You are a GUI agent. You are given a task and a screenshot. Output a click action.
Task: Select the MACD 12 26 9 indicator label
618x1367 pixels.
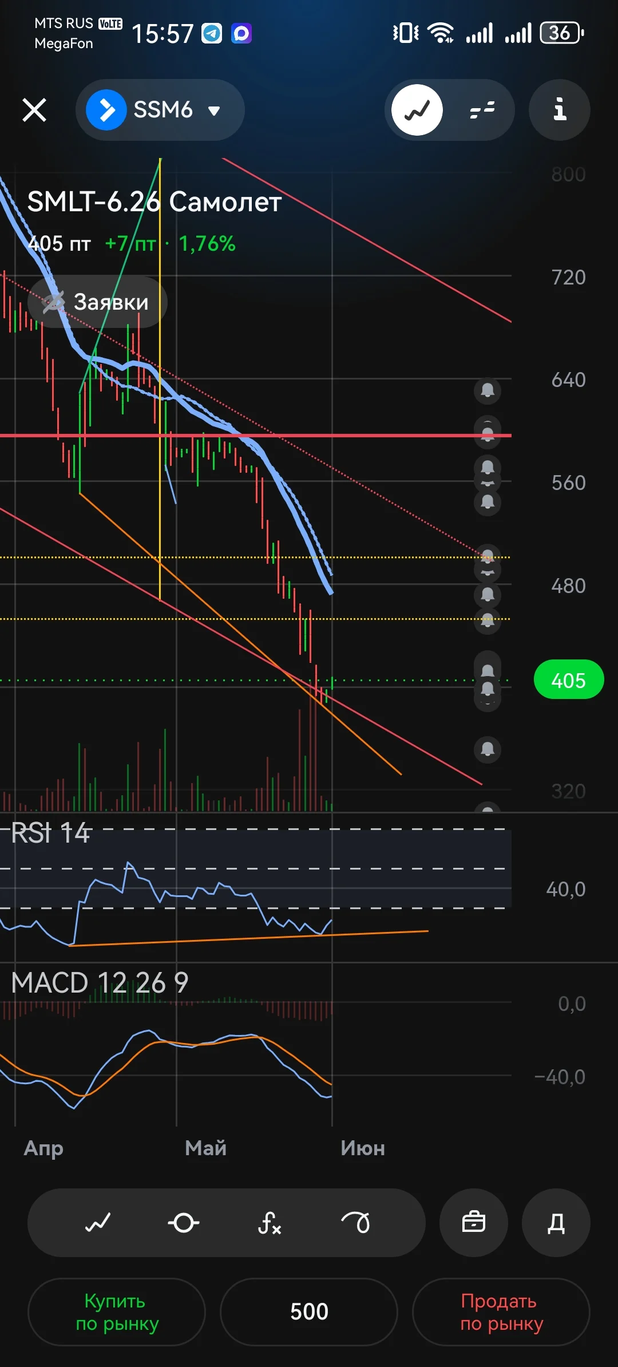click(x=100, y=983)
